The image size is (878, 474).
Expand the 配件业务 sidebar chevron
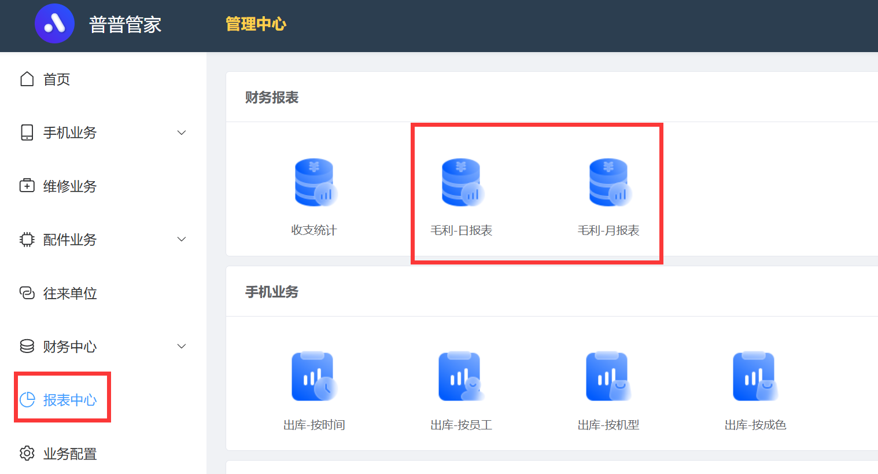(x=182, y=239)
